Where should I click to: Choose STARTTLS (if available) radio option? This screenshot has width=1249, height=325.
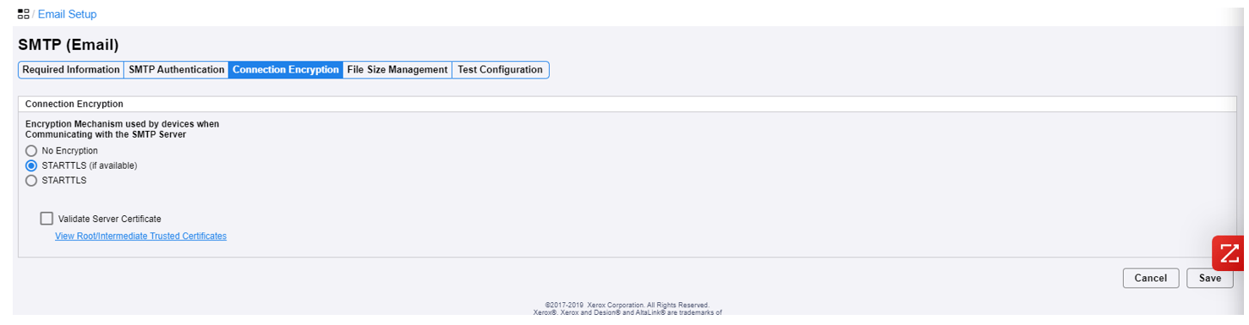pyautogui.click(x=31, y=165)
